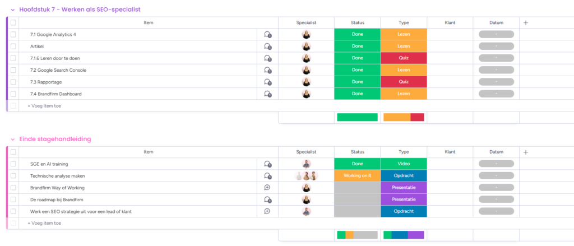Image resolution: width=574 pixels, height=246 pixels.
Task: Open the updates icon for SGE en AI training
Action: [267, 164]
